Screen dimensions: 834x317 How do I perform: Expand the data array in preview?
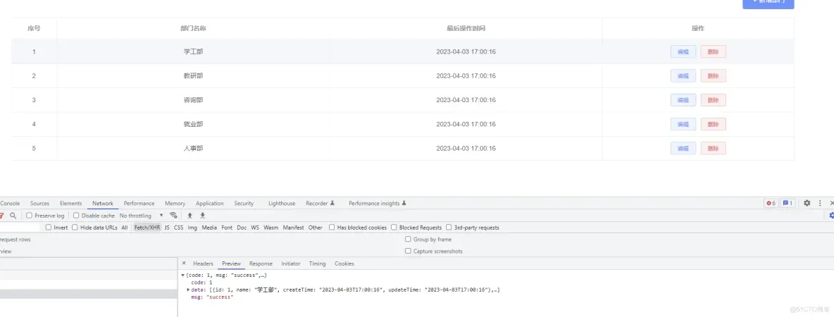(188, 290)
